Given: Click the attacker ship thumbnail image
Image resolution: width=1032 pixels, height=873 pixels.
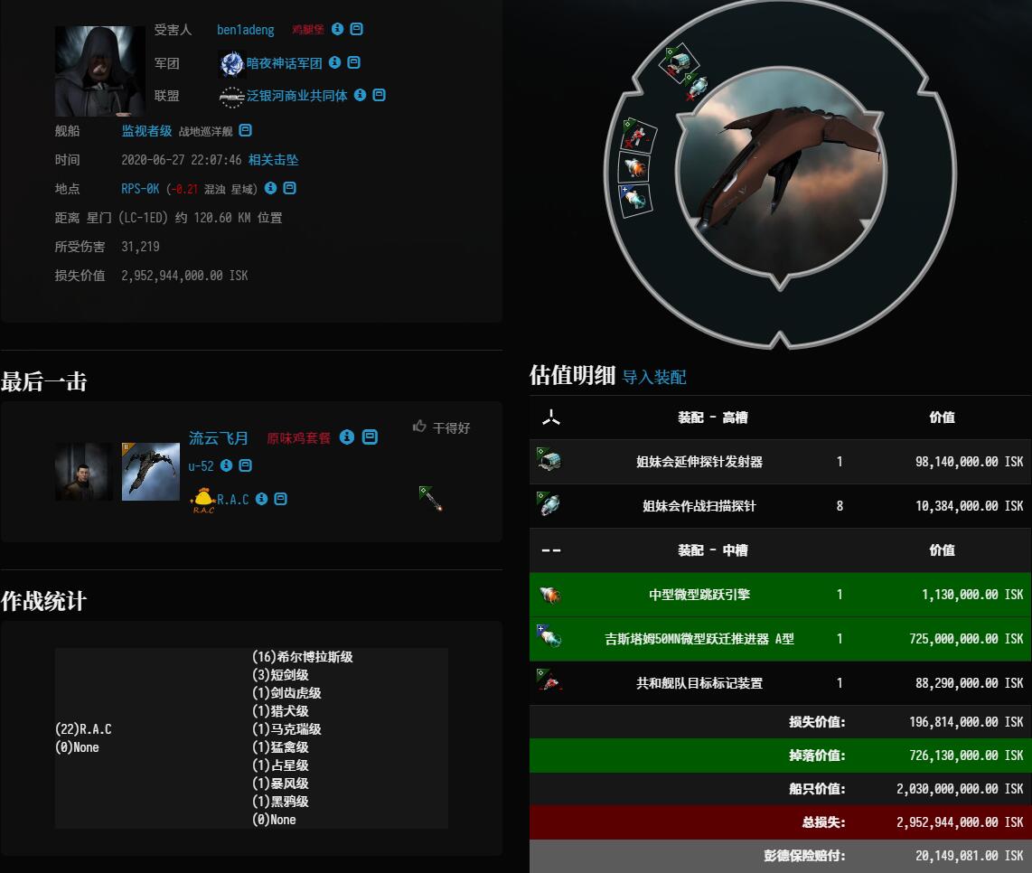Looking at the screenshot, I should click(x=151, y=472).
